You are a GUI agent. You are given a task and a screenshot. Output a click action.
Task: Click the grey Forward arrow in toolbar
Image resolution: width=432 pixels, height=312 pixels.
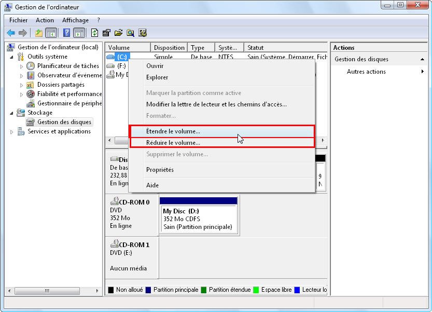click(x=23, y=33)
